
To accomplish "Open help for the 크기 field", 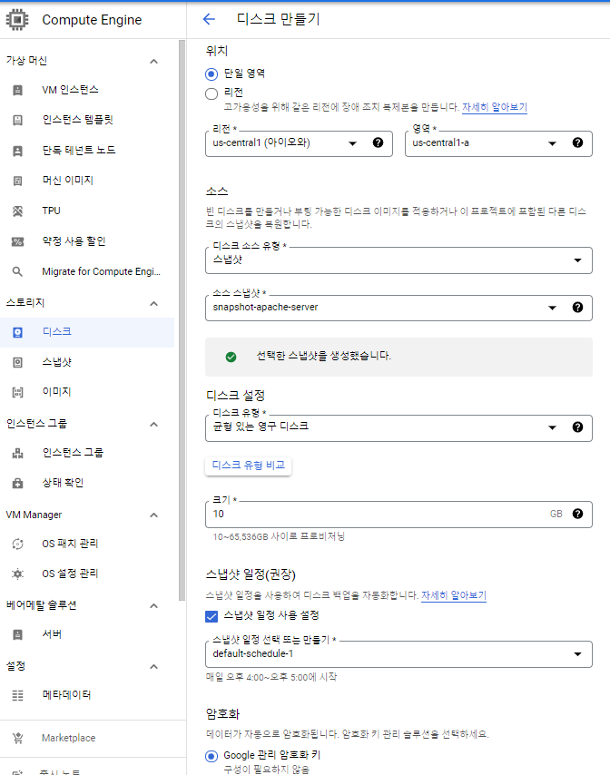I will pyautogui.click(x=577, y=514).
